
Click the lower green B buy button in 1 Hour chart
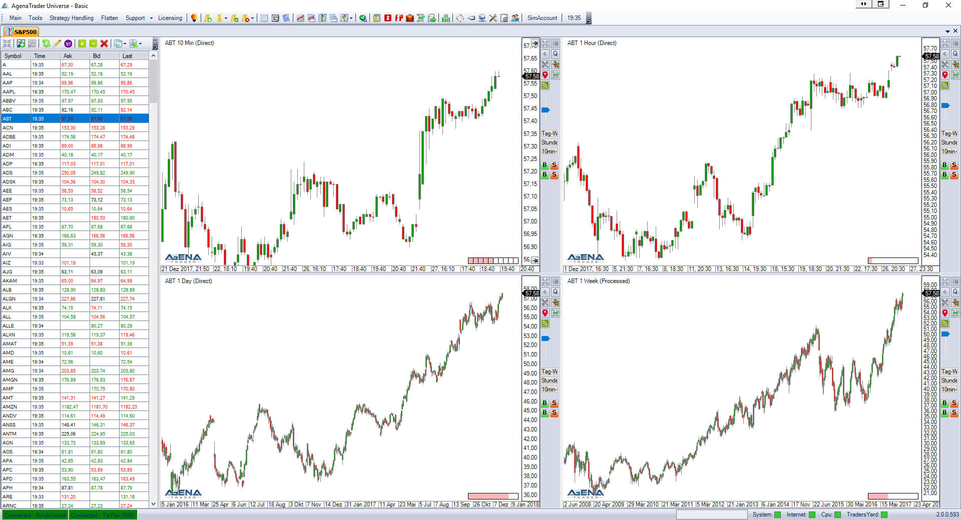tap(944, 174)
